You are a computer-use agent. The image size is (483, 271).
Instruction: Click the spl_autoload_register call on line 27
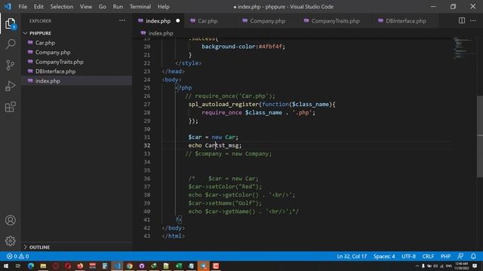223,104
